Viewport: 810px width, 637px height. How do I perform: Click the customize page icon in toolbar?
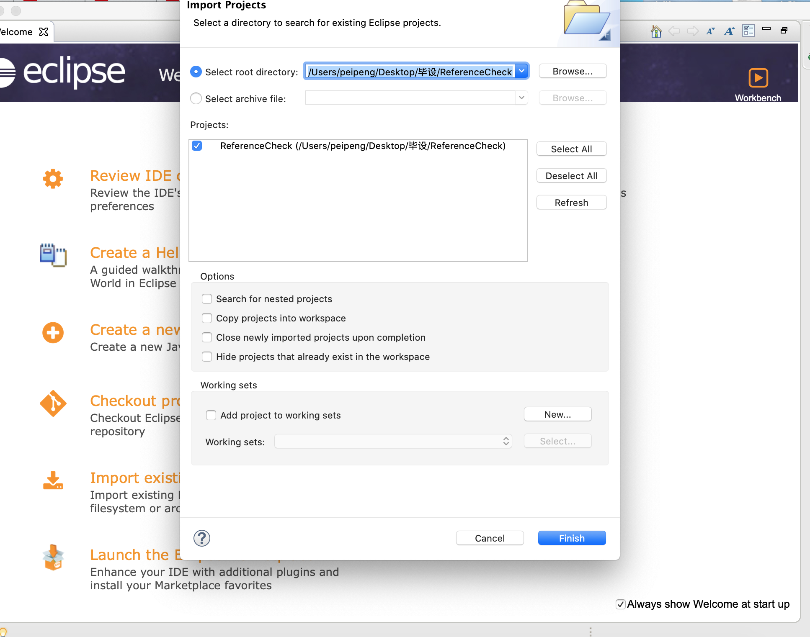pos(748,31)
